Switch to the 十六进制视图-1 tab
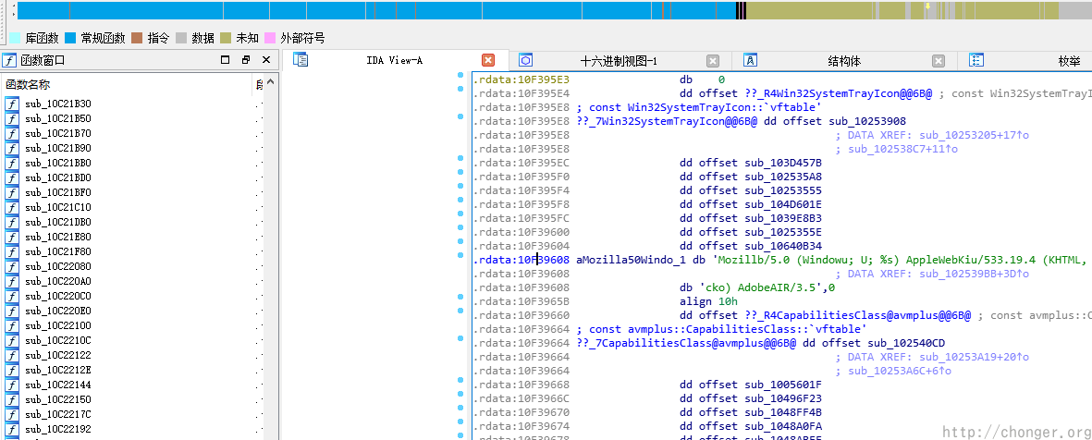This screenshot has width=1092, height=440. (x=618, y=61)
